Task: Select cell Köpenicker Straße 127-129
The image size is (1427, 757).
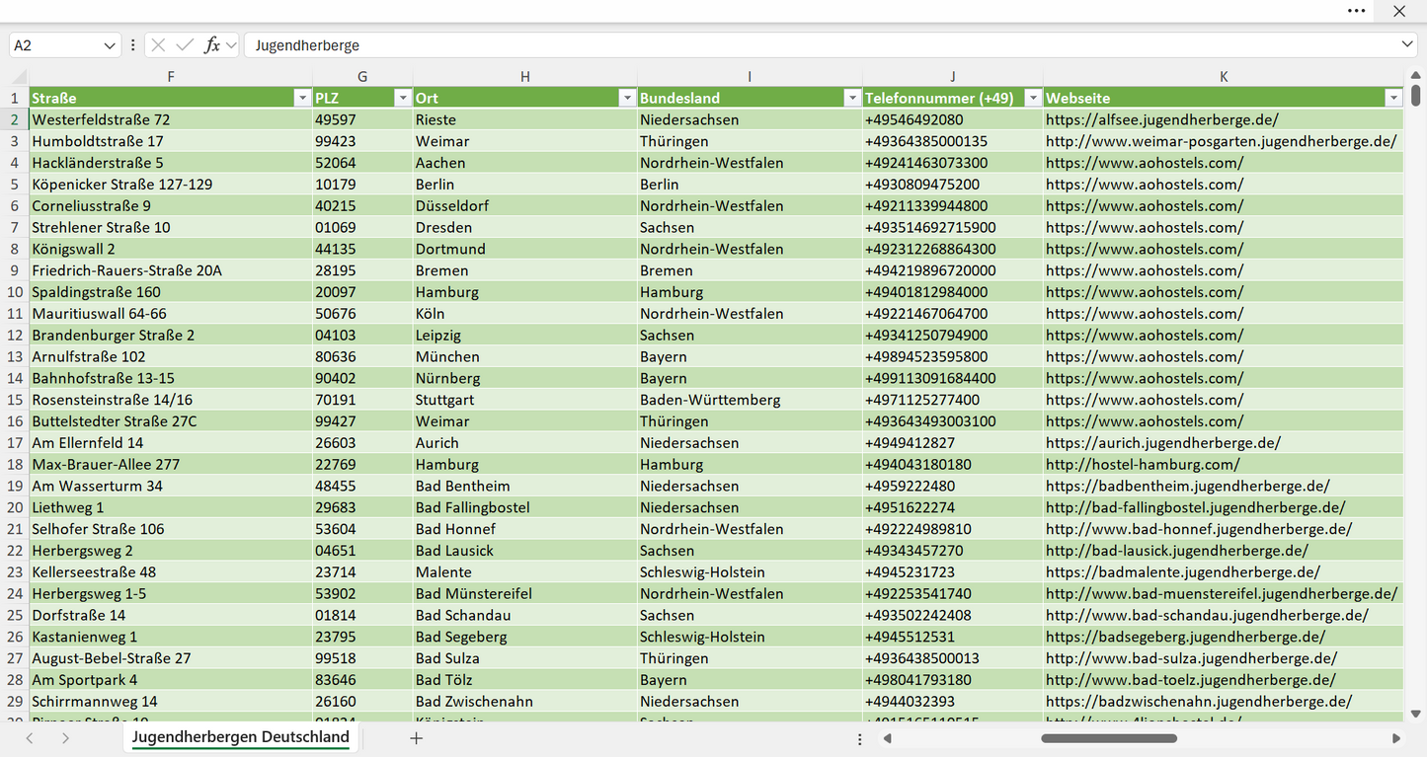Action: (171, 185)
